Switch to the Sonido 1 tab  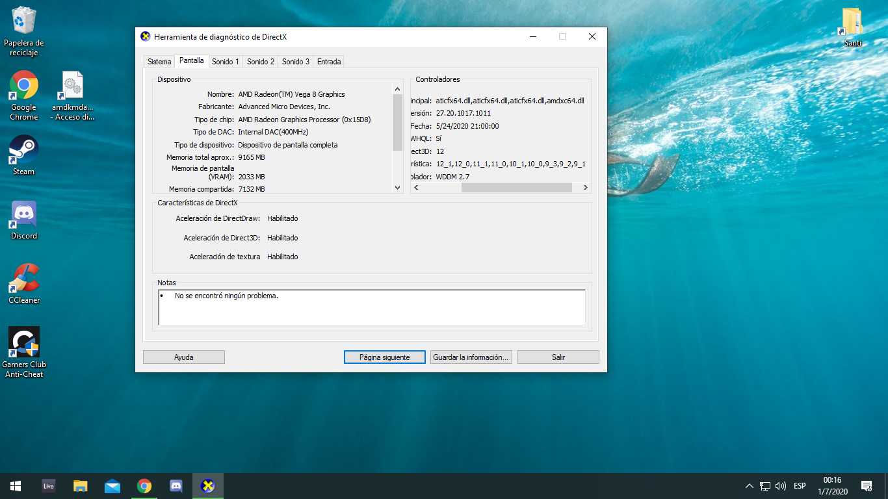pos(226,62)
